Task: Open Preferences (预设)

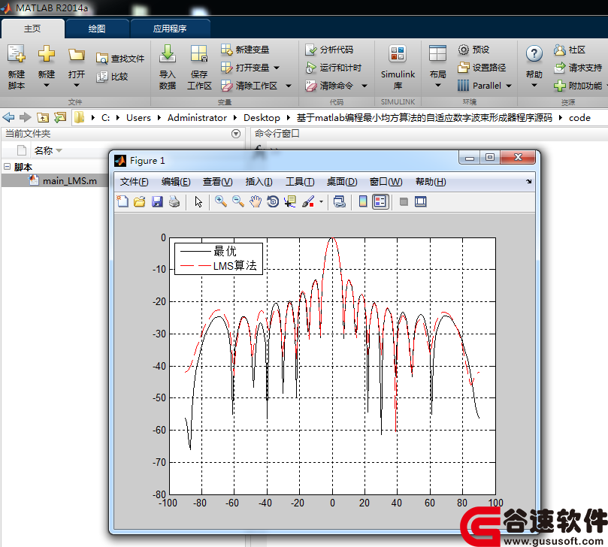Action: click(x=473, y=50)
